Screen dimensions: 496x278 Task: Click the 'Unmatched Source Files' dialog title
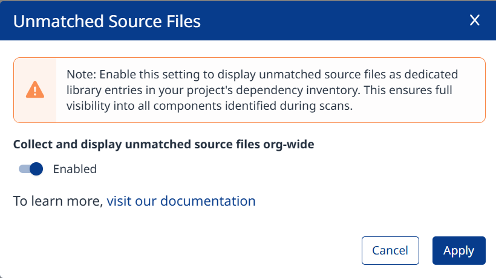coord(107,21)
